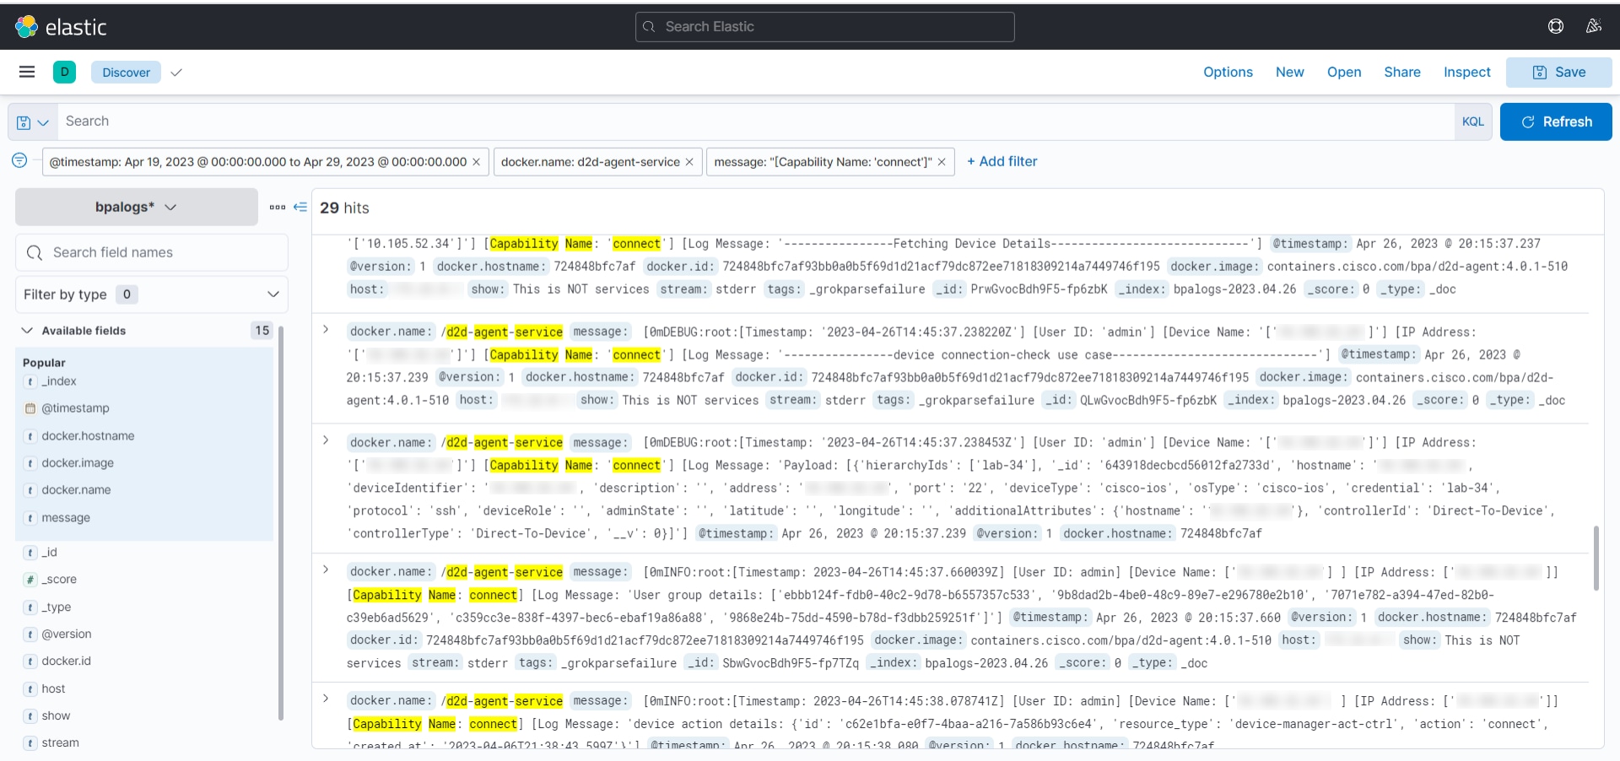1620x761 pixels.
Task: Open the saved queries menu icon
Action: pos(33,122)
